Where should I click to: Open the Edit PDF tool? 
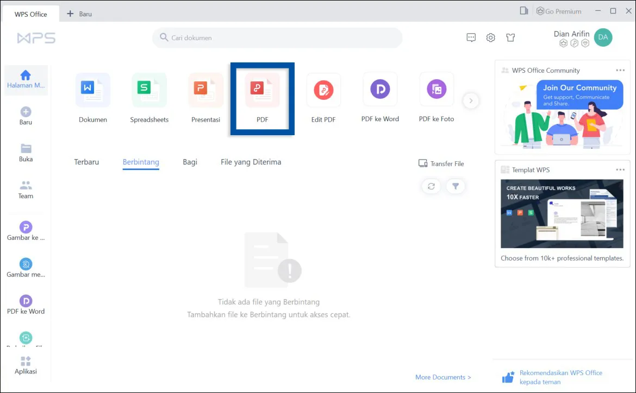pos(323,98)
